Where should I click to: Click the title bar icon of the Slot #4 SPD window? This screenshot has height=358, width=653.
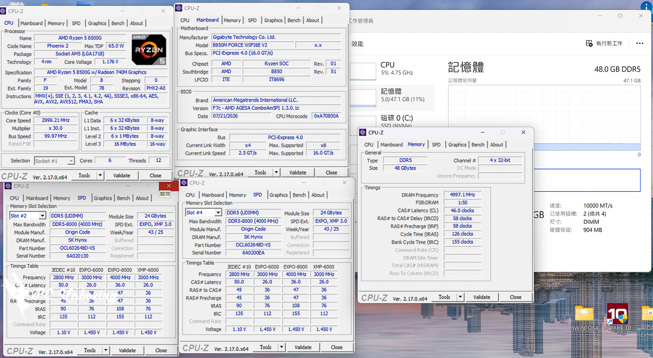pos(184,182)
